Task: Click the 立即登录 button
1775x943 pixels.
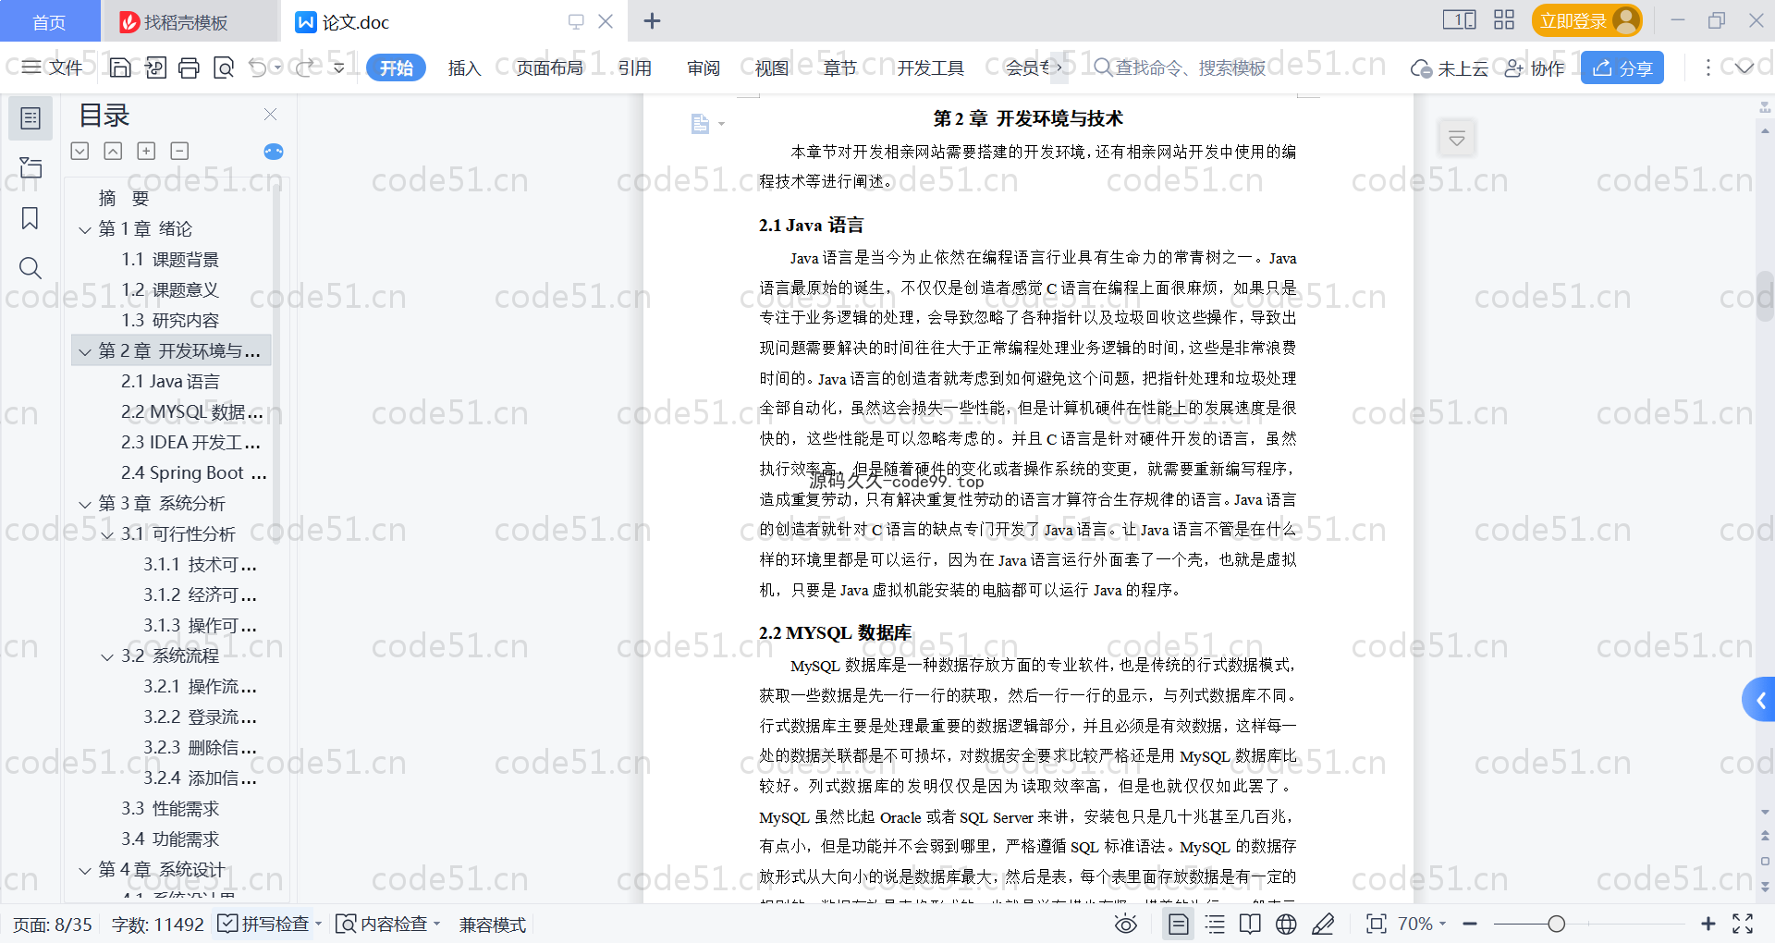Action: [1586, 20]
